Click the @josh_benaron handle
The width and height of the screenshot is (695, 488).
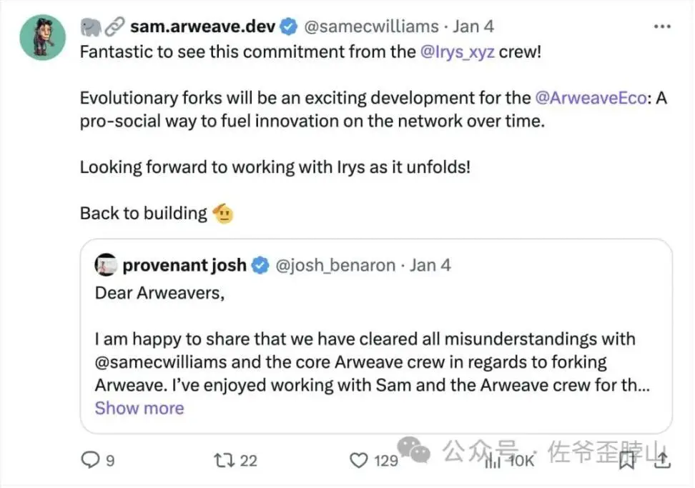335,265
